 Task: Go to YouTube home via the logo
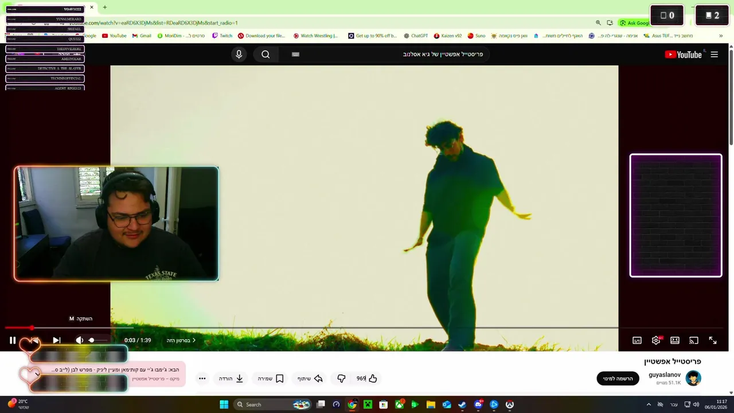[x=683, y=54]
